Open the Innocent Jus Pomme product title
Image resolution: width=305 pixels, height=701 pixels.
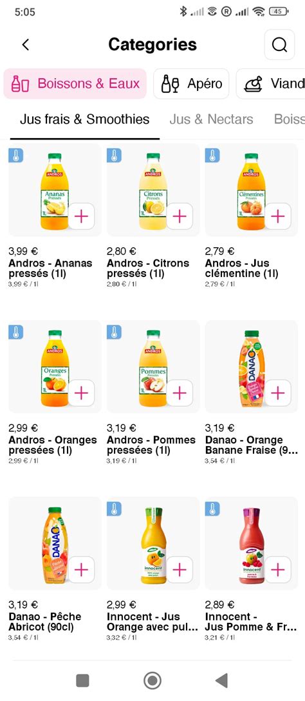pyautogui.click(x=250, y=622)
